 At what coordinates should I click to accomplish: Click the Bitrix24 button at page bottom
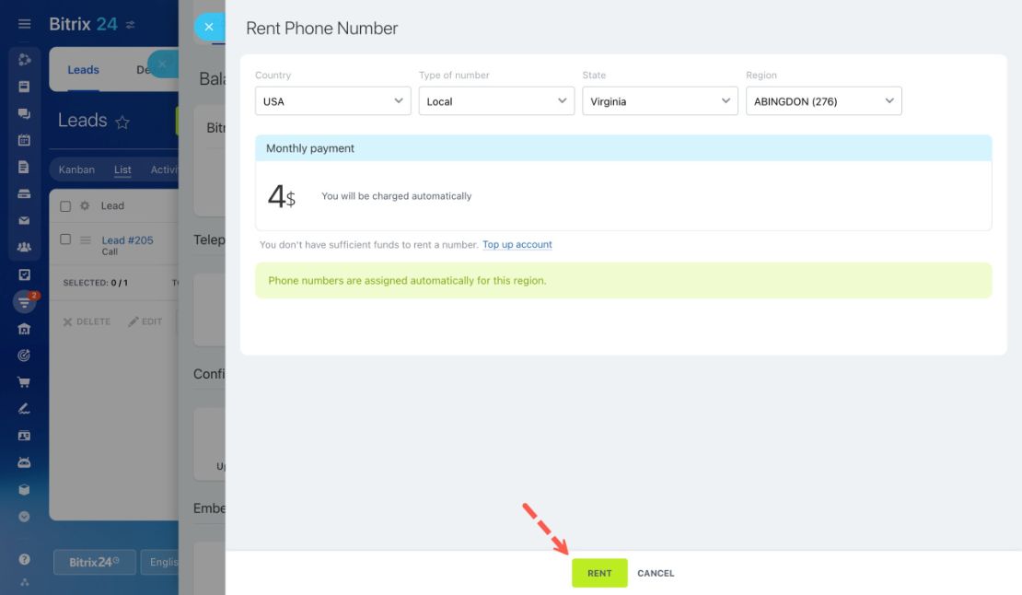95,562
